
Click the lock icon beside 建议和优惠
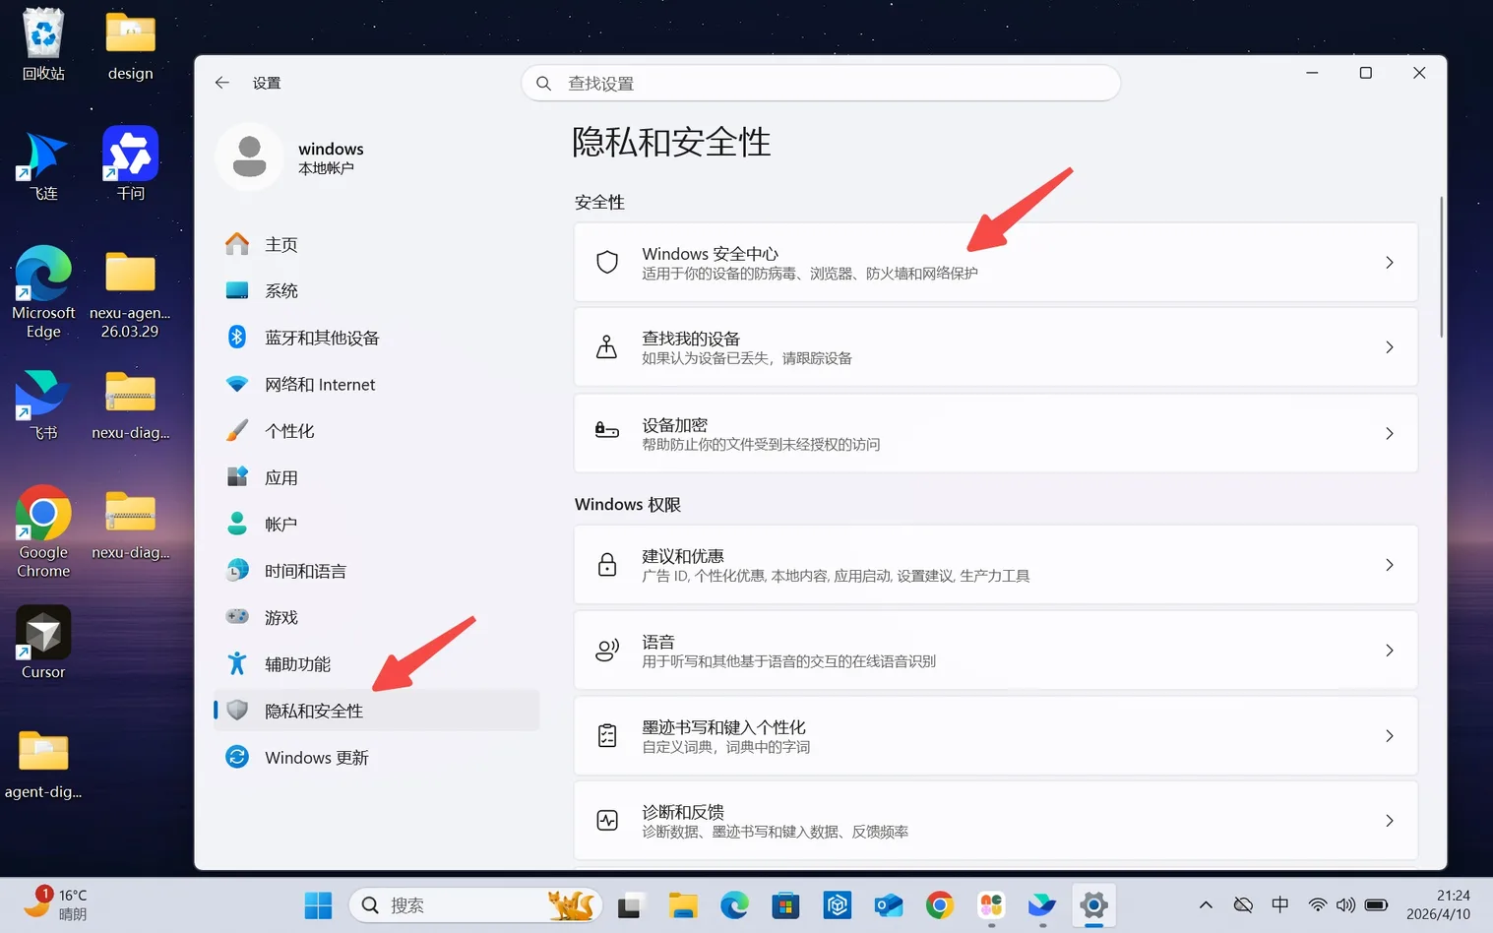click(607, 565)
